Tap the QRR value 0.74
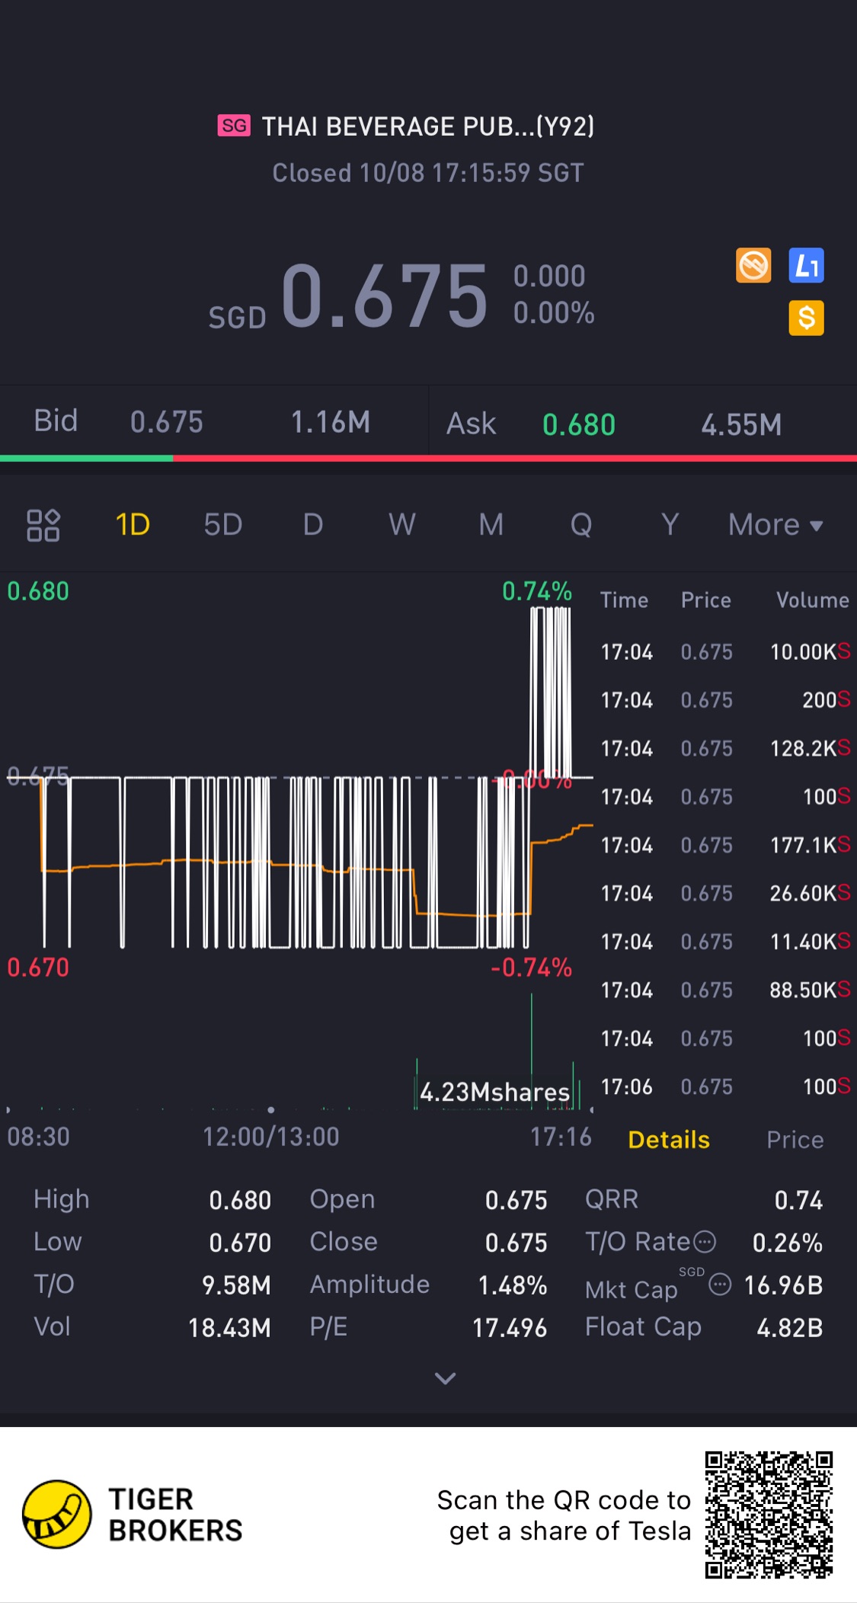 (798, 1201)
